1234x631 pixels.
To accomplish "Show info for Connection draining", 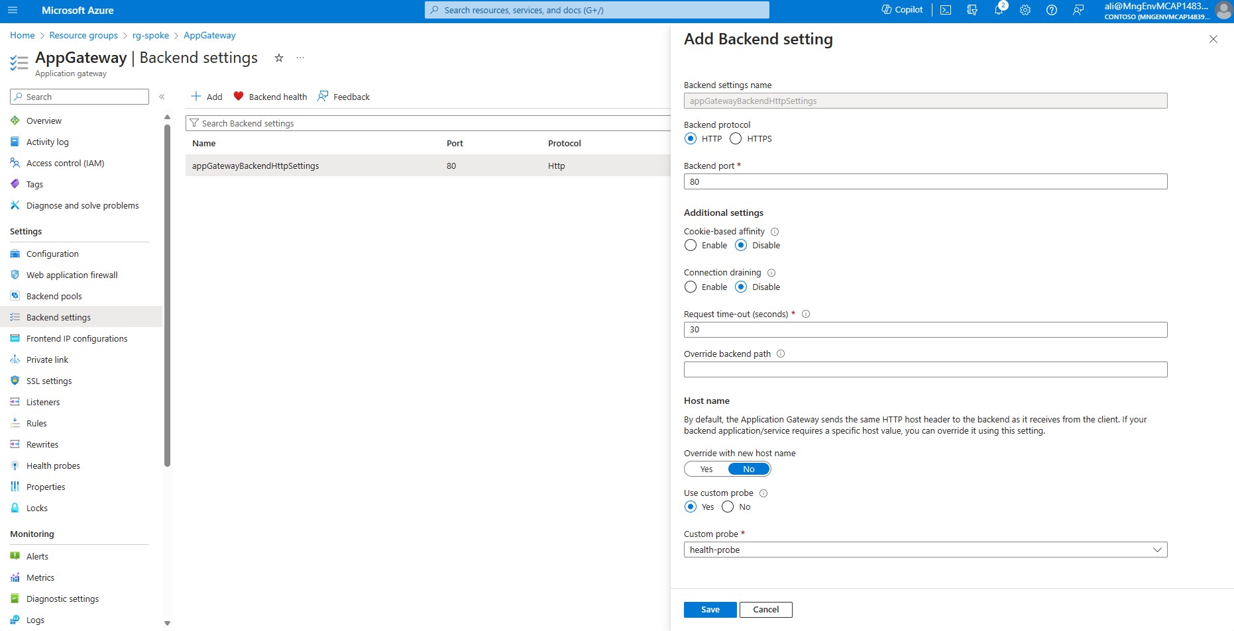I will point(771,273).
